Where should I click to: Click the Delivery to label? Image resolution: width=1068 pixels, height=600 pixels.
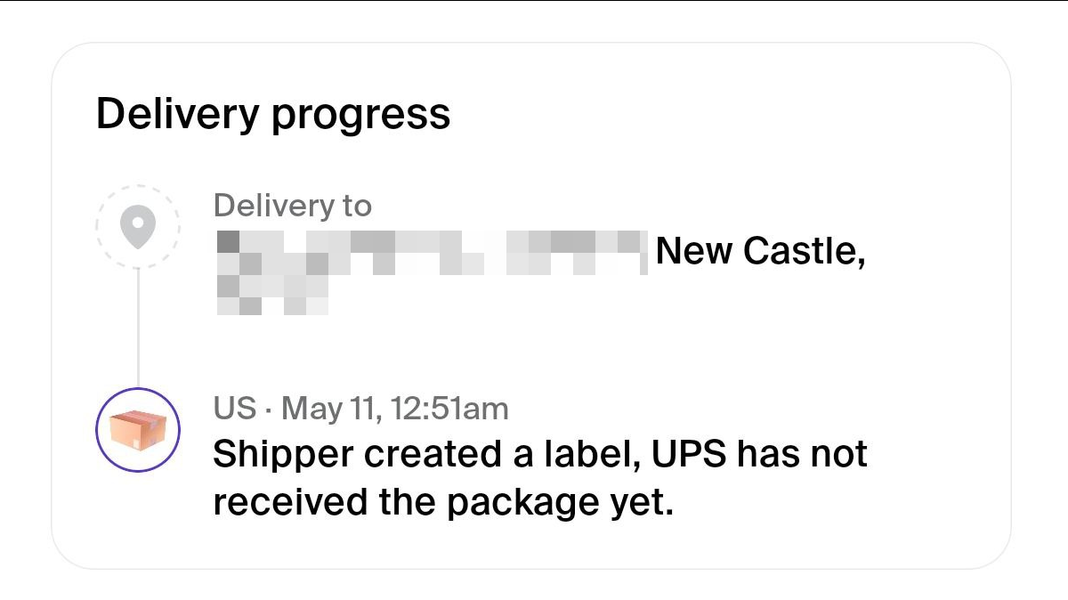point(293,206)
